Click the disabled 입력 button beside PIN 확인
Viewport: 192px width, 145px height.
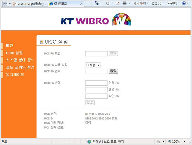point(113,53)
